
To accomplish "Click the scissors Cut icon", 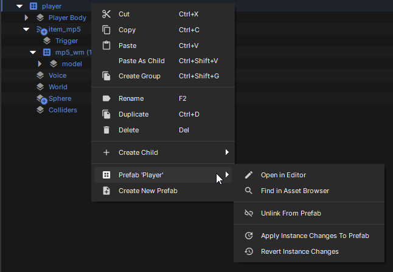I will (106, 14).
